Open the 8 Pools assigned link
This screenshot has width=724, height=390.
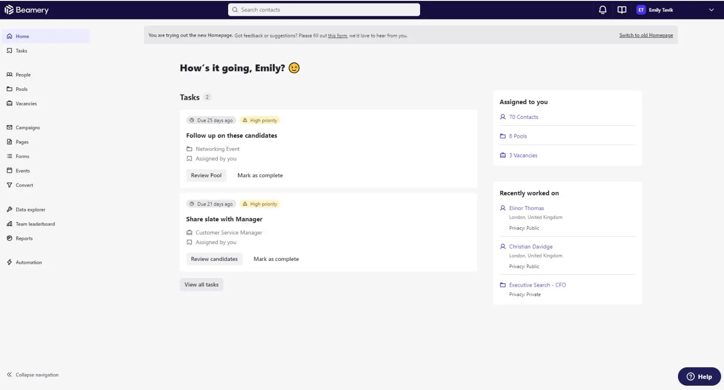click(518, 136)
